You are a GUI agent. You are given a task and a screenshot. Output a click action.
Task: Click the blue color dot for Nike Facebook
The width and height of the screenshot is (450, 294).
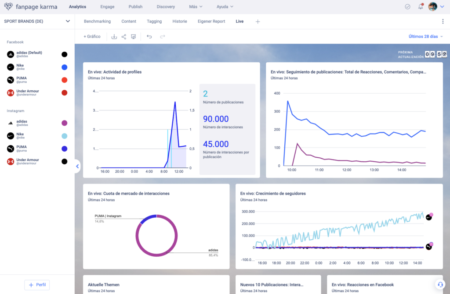pos(64,67)
